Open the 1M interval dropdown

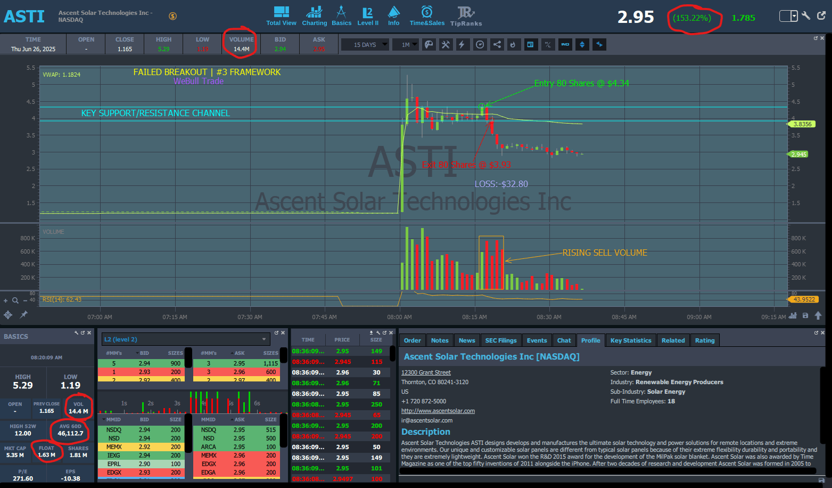click(406, 45)
